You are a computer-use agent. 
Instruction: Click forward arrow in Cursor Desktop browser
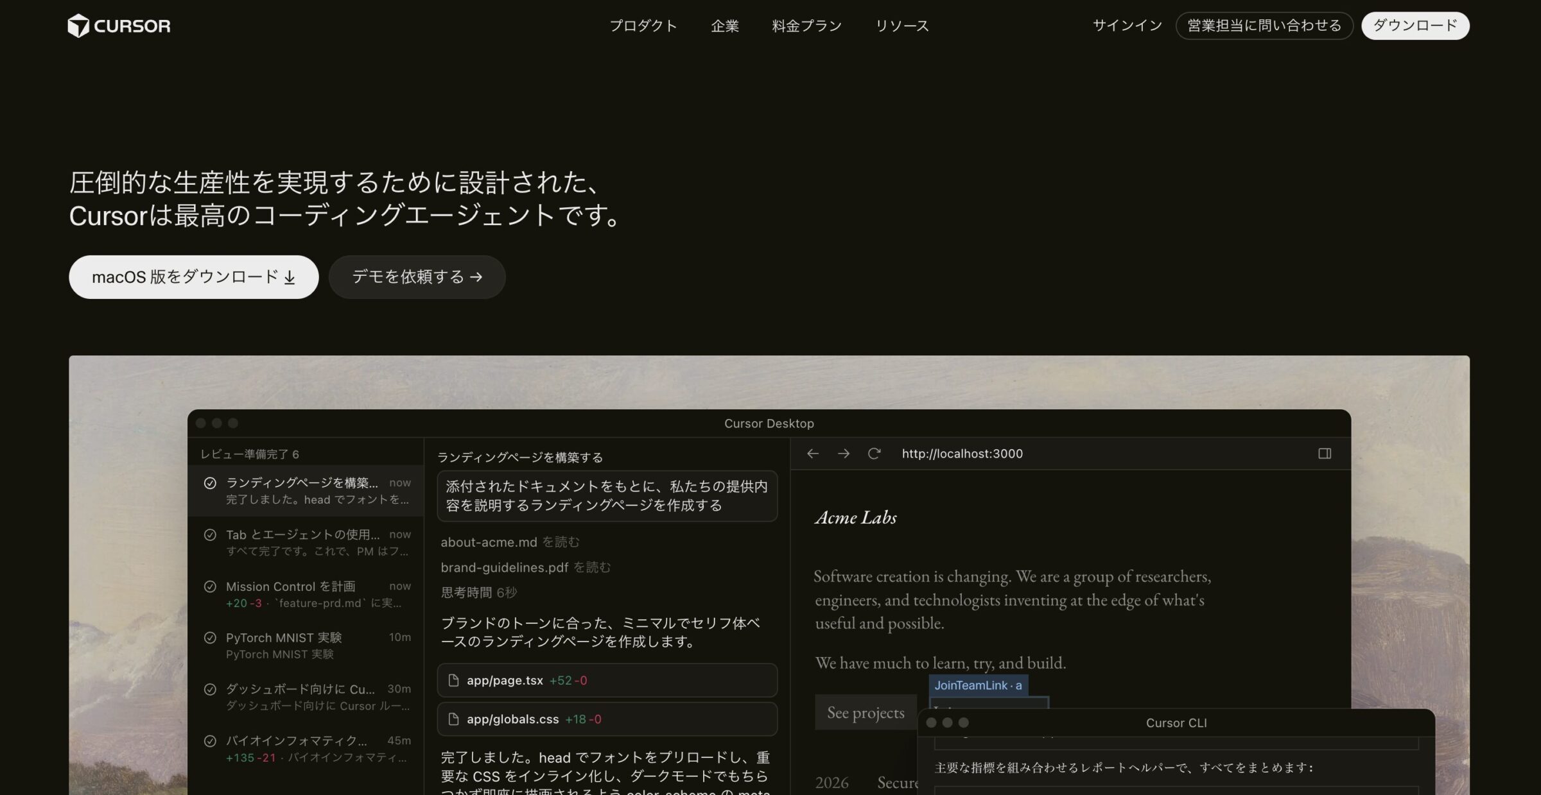click(x=844, y=454)
